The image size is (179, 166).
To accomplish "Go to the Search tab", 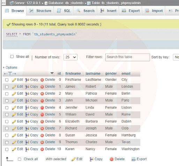I will pos(85,11).
